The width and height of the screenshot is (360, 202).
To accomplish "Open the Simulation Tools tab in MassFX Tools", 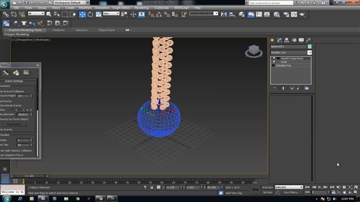I will tap(6, 73).
